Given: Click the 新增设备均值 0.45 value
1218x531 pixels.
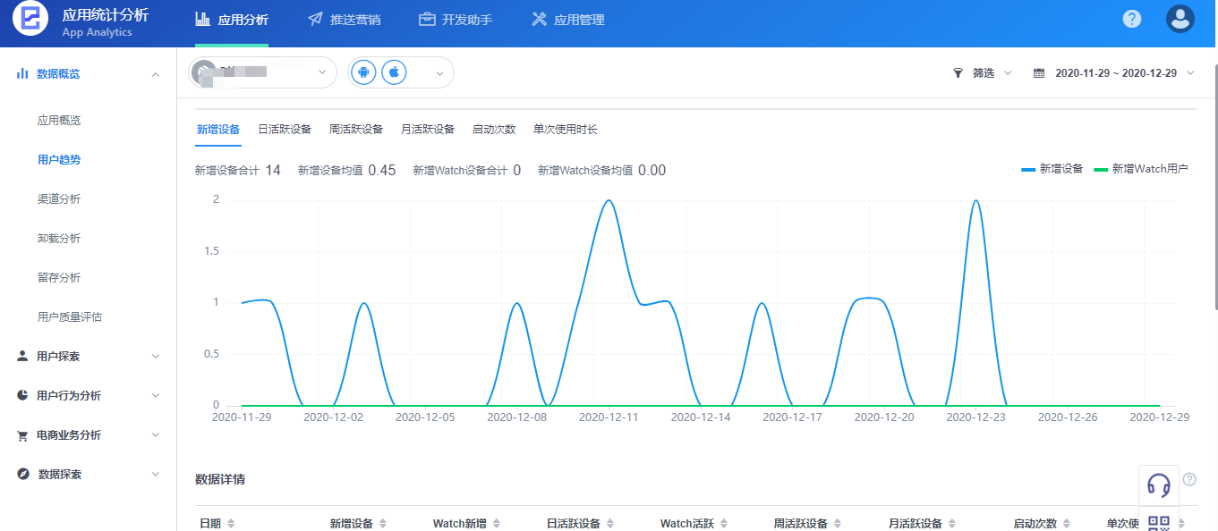Looking at the screenshot, I should click(382, 170).
